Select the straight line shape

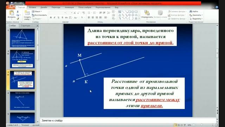123,12
